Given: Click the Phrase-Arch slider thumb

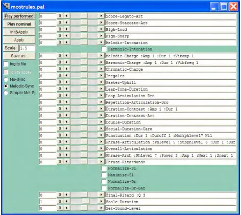Looking at the screenshot, I should [x=84, y=155].
